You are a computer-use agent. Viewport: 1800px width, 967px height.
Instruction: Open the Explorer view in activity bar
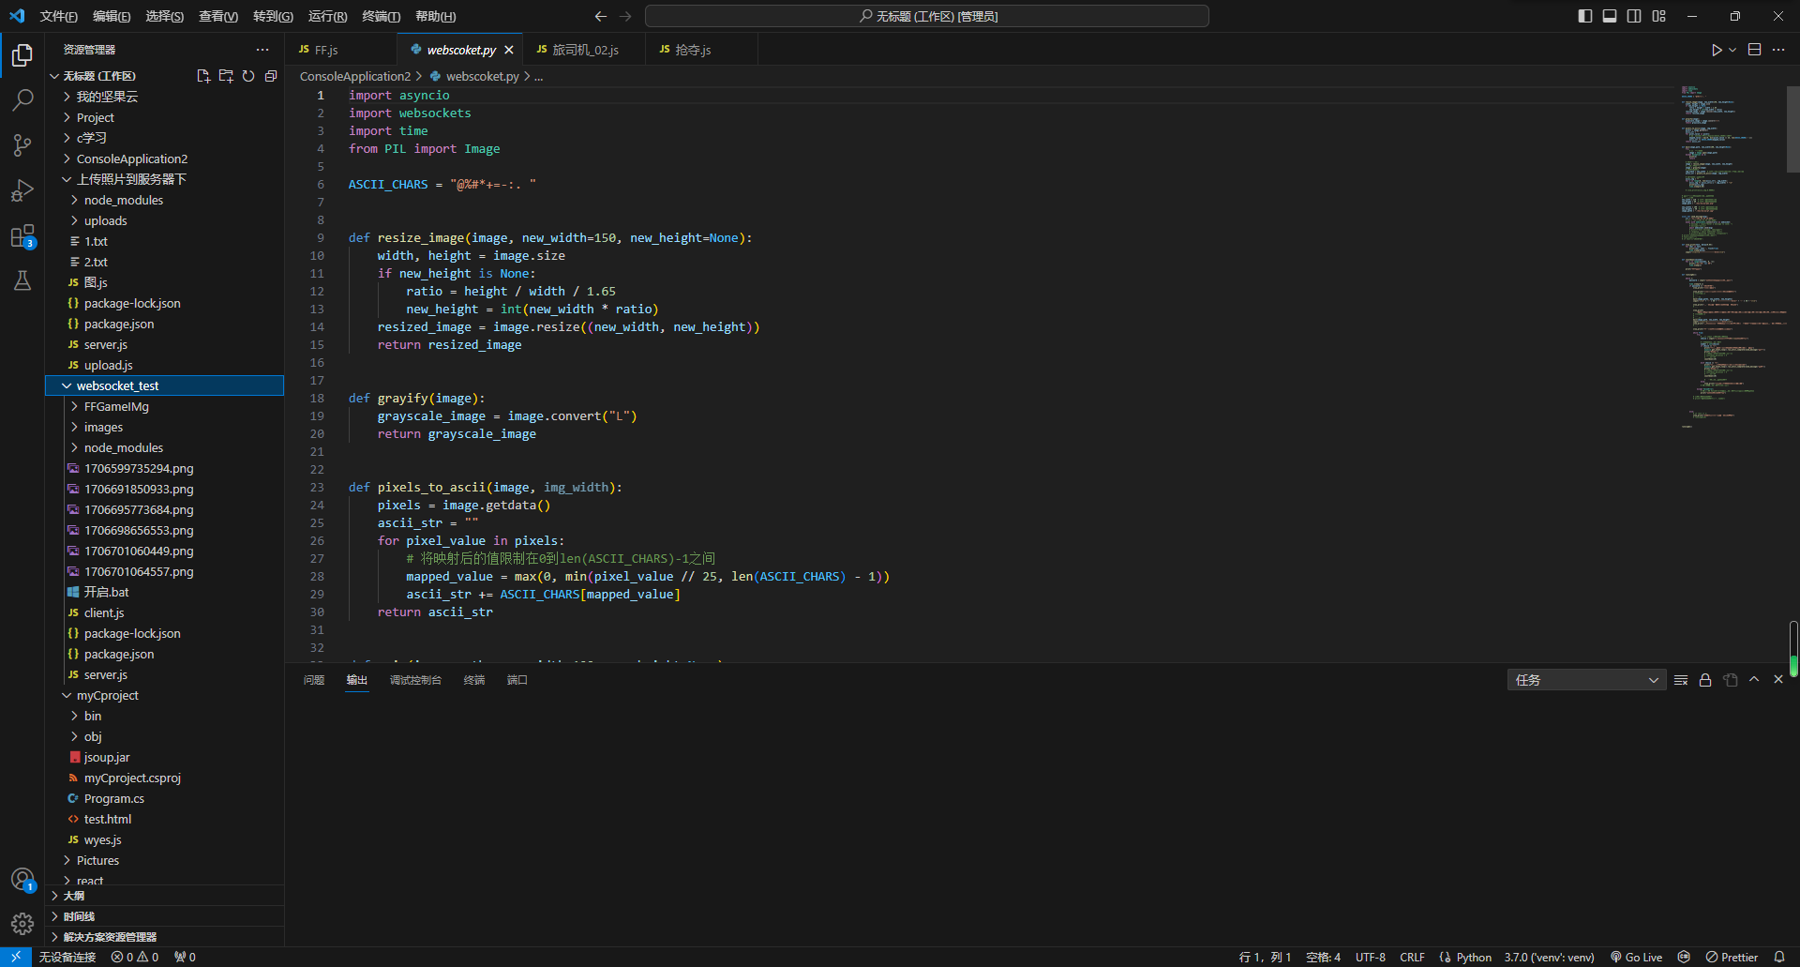pyautogui.click(x=22, y=55)
